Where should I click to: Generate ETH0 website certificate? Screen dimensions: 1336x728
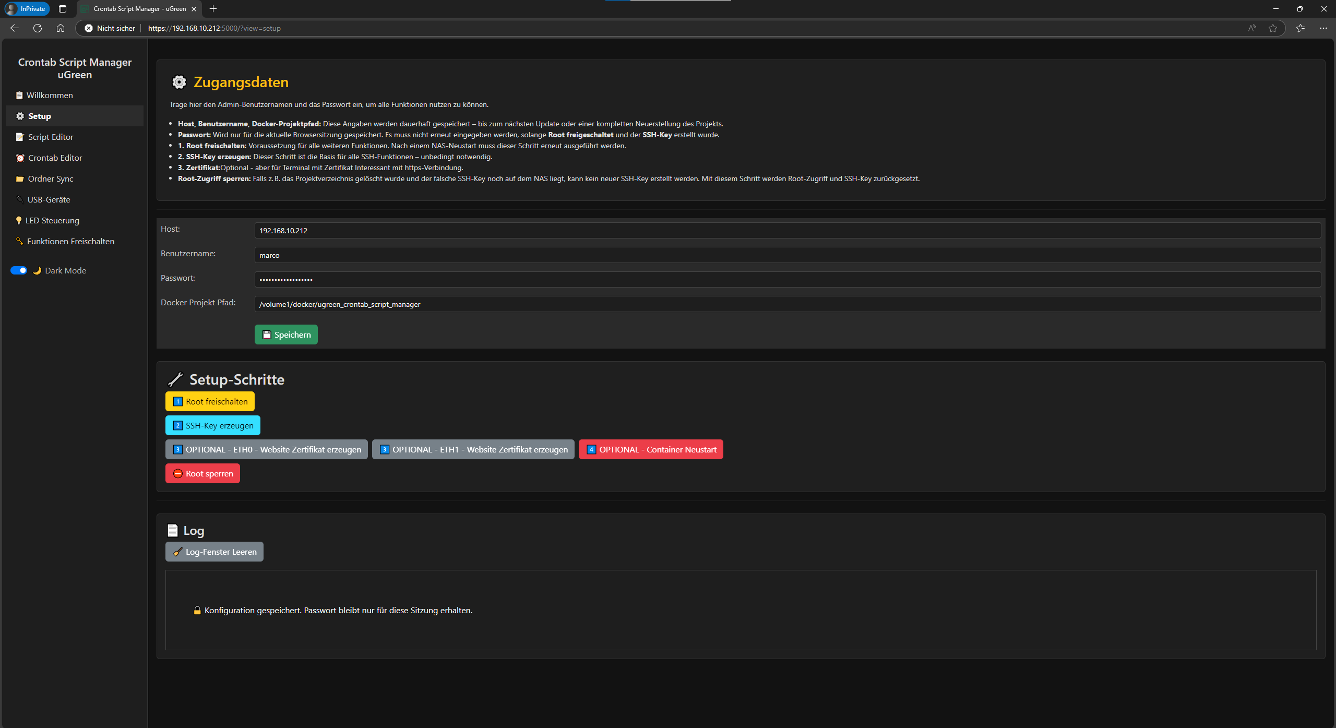(267, 449)
